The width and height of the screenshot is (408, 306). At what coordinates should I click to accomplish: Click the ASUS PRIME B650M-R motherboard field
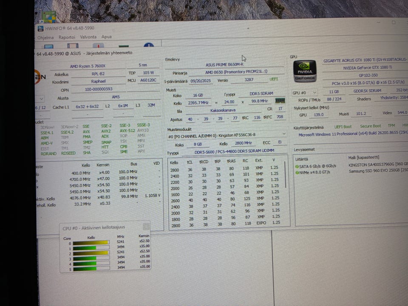(x=224, y=65)
